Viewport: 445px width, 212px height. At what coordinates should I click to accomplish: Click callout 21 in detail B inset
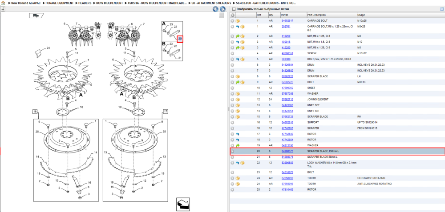(x=180, y=58)
